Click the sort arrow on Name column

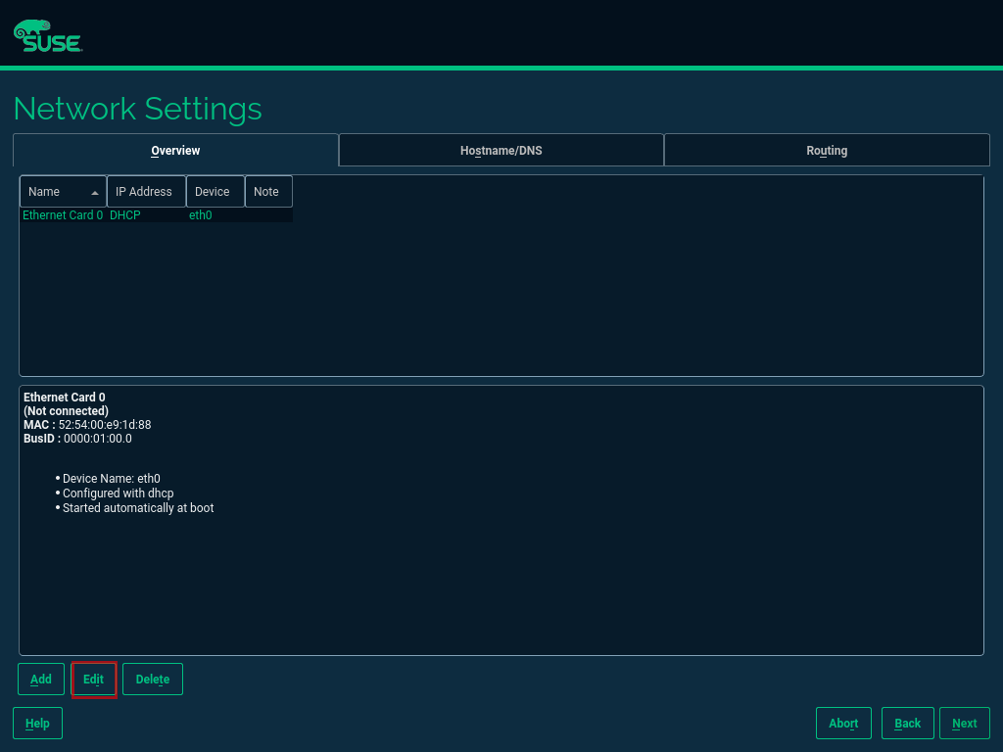96,193
